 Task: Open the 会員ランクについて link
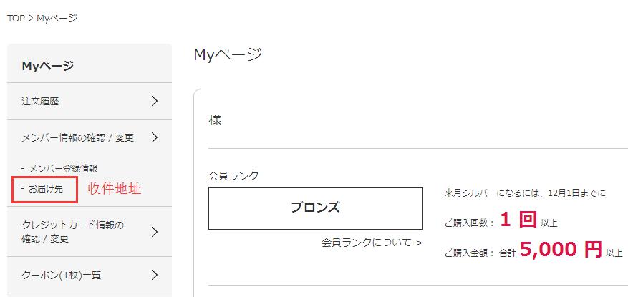click(372, 243)
